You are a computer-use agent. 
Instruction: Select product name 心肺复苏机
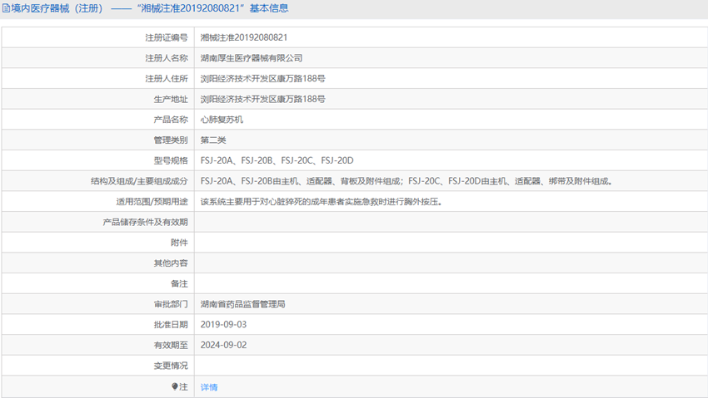click(222, 120)
